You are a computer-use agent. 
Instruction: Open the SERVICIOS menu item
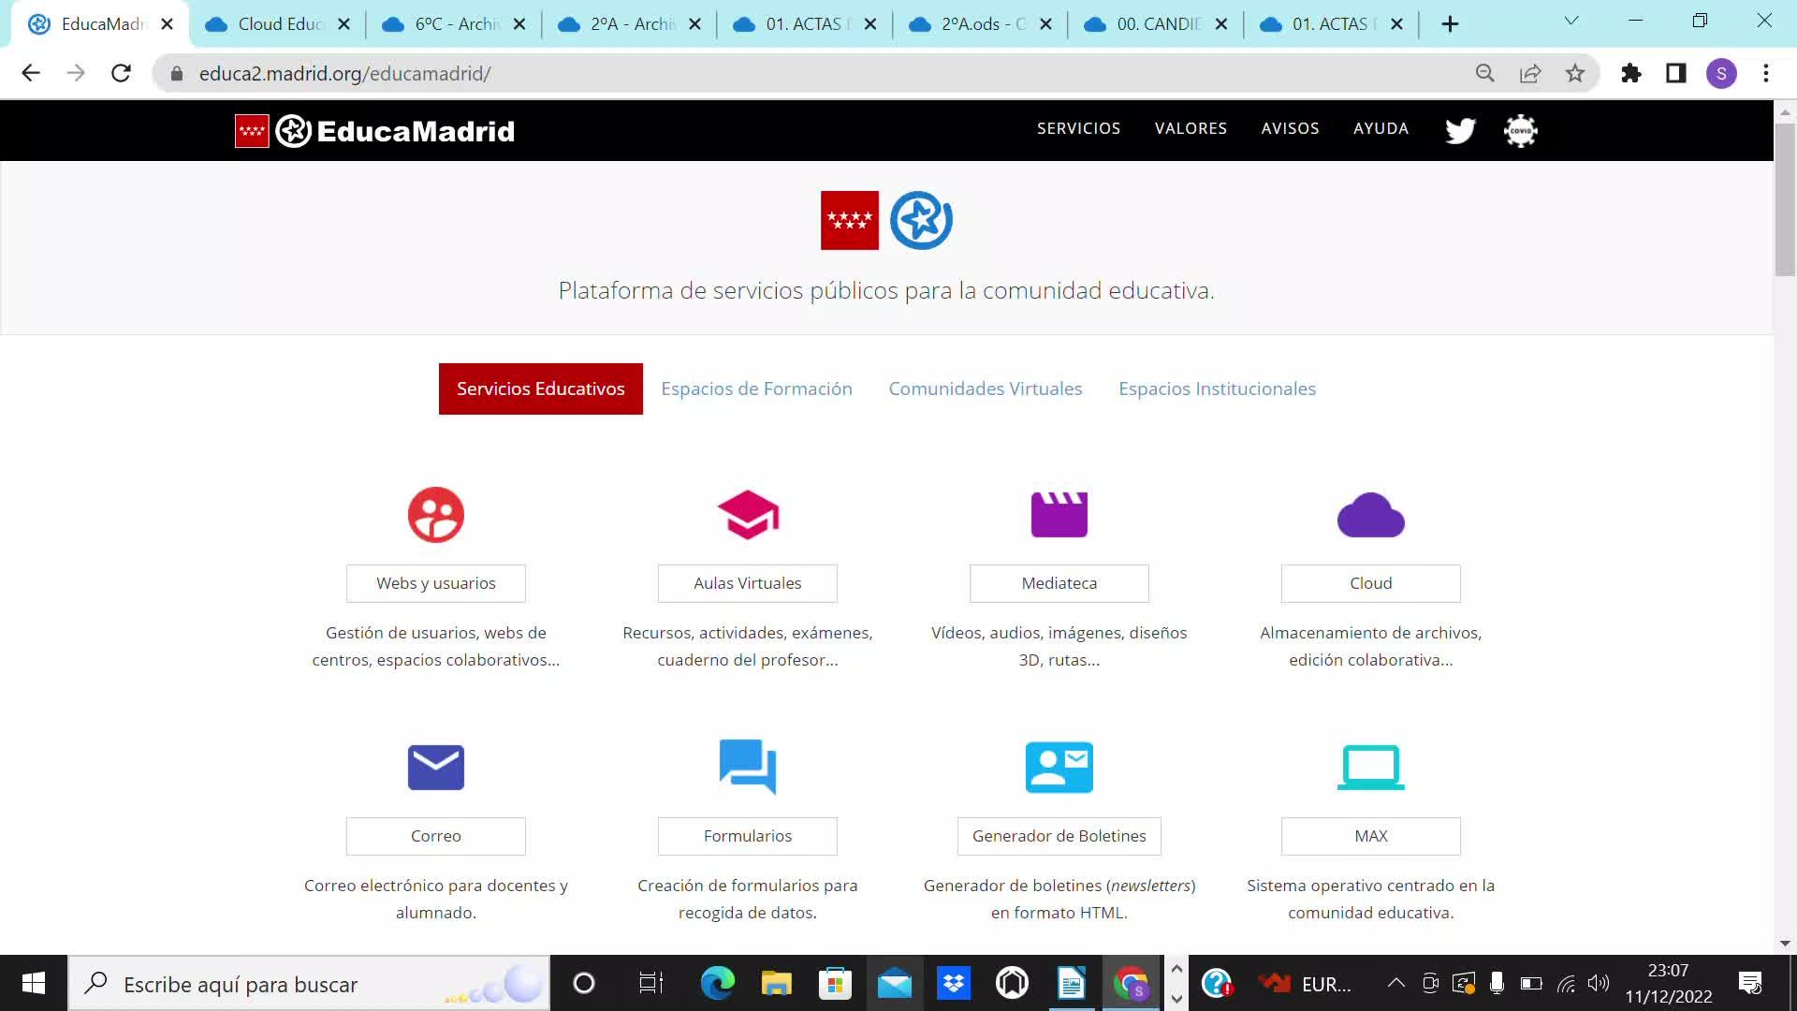click(x=1078, y=128)
